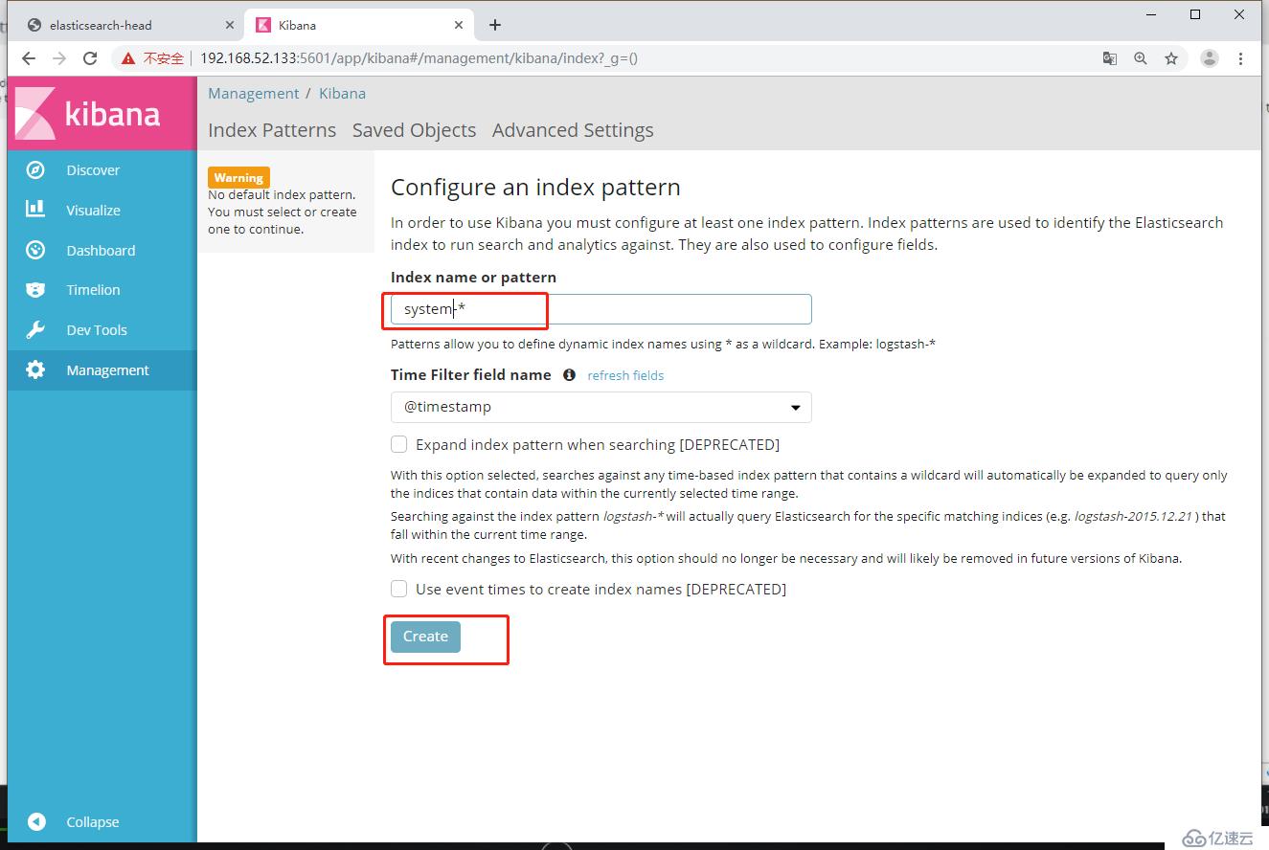Open the translate page icon
1269x850 pixels.
[x=1110, y=58]
